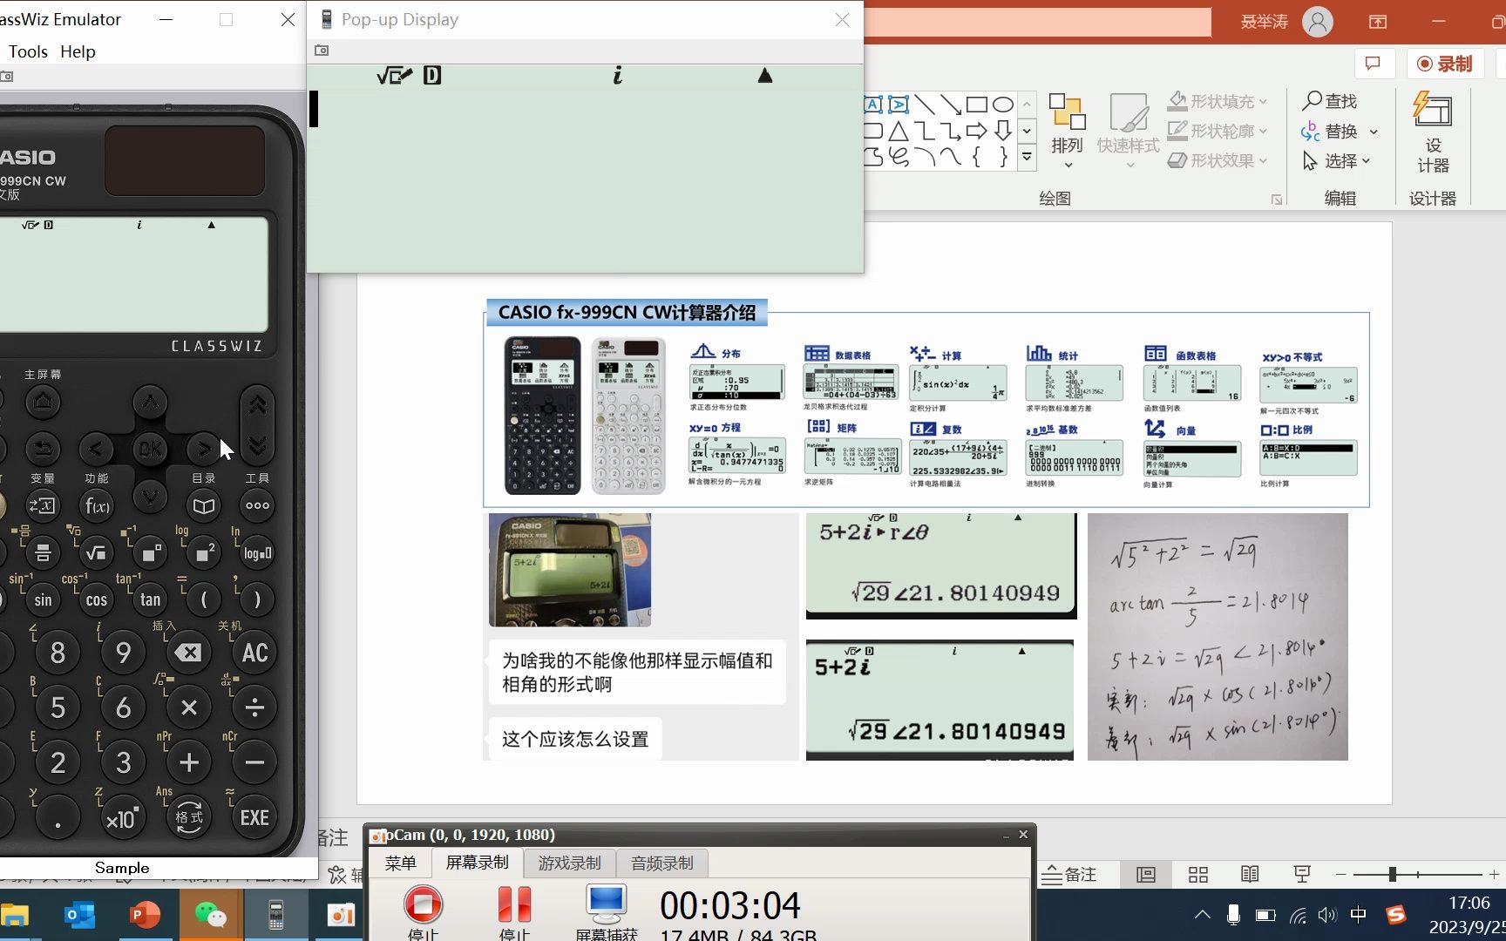Click the tan key
1506x941 pixels.
tap(150, 599)
